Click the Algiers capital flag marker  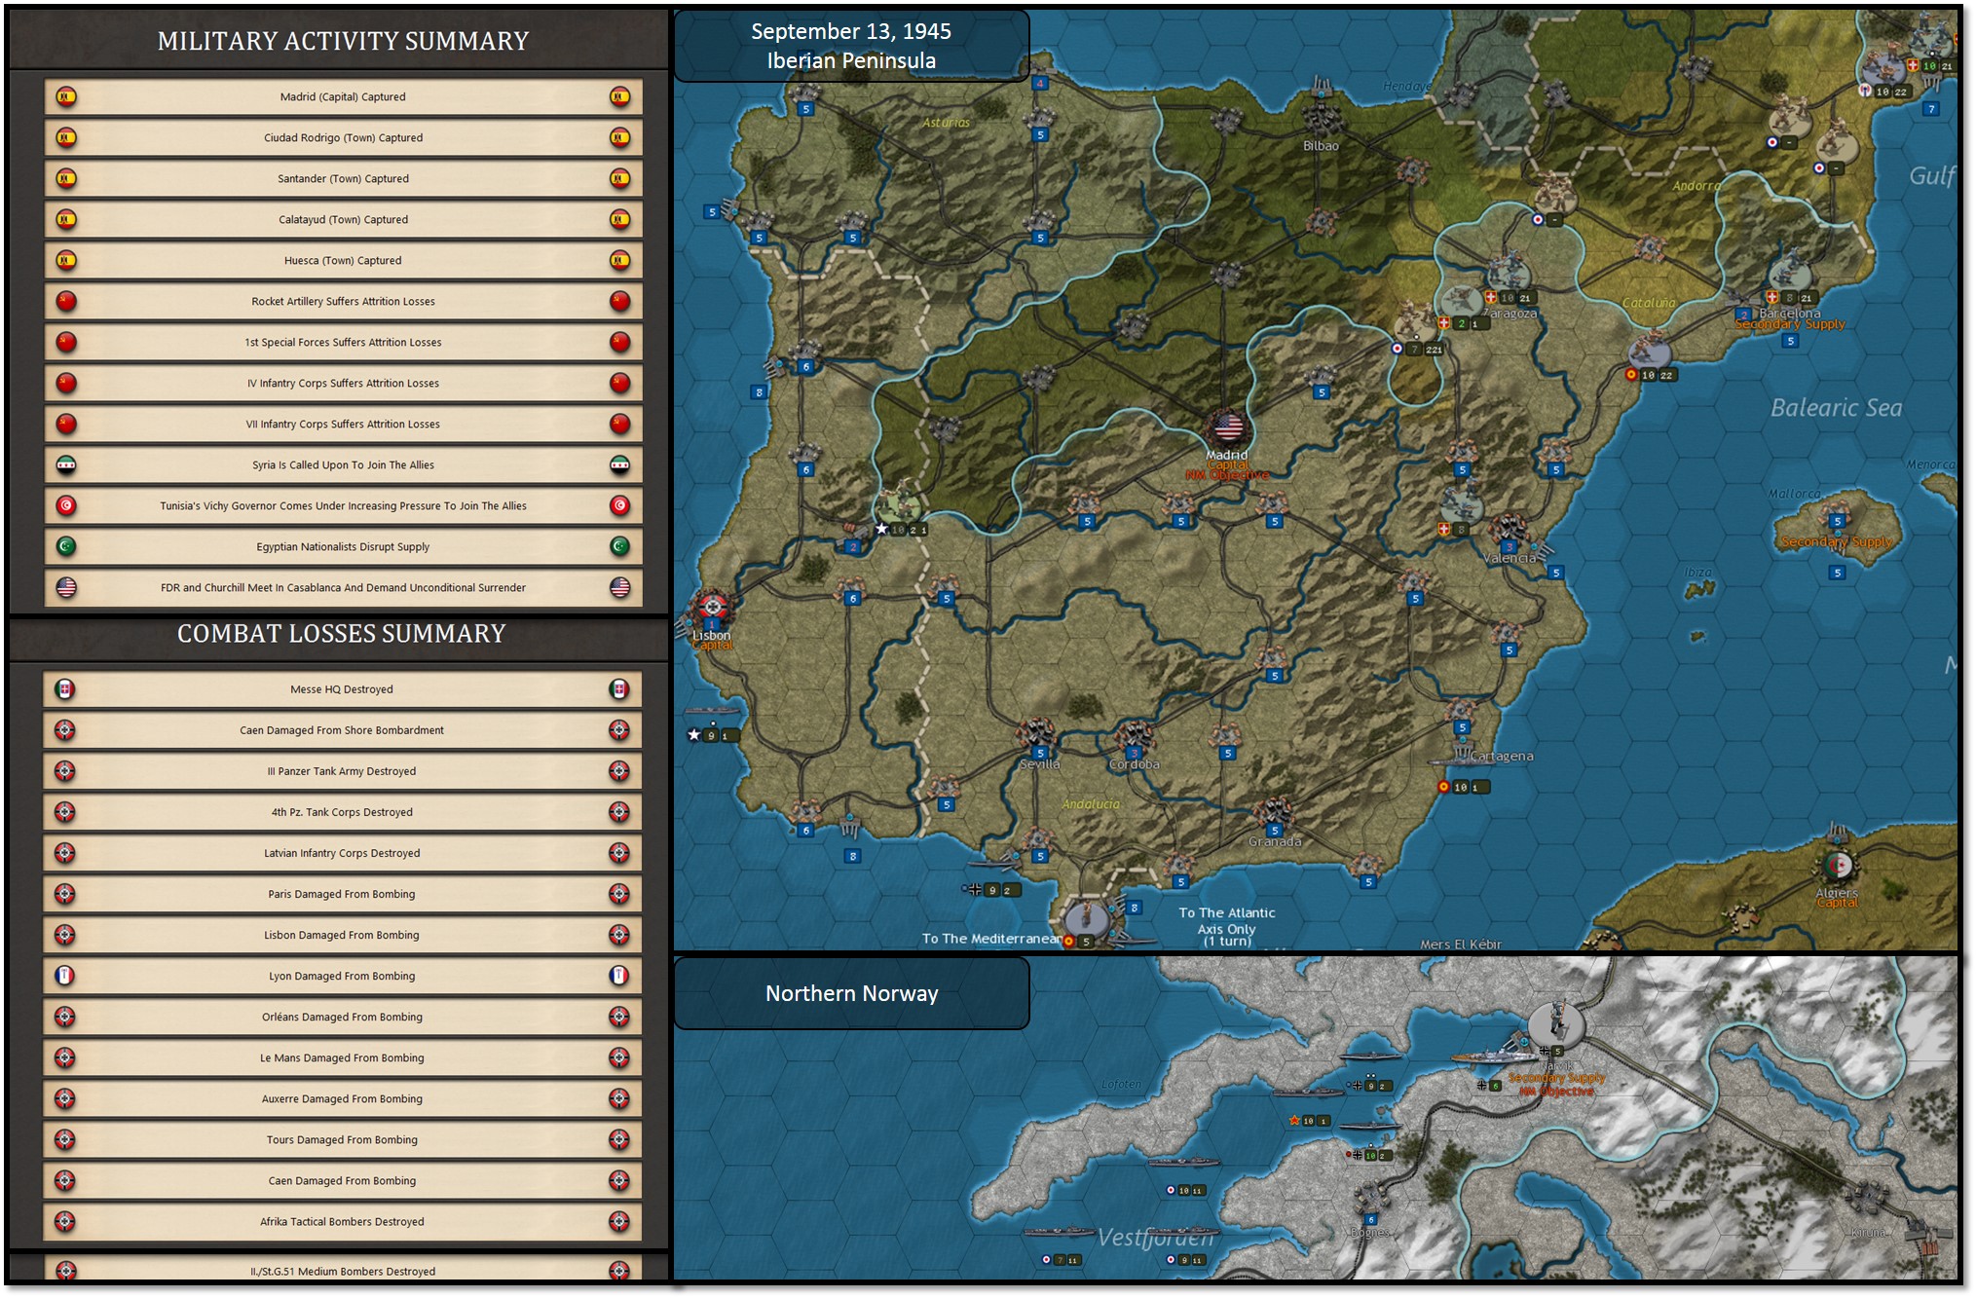(x=1839, y=865)
